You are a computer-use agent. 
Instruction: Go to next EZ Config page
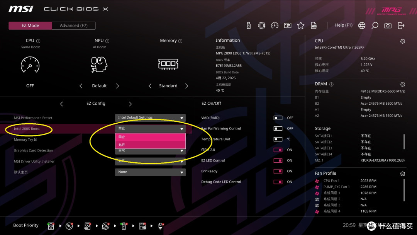130,104
